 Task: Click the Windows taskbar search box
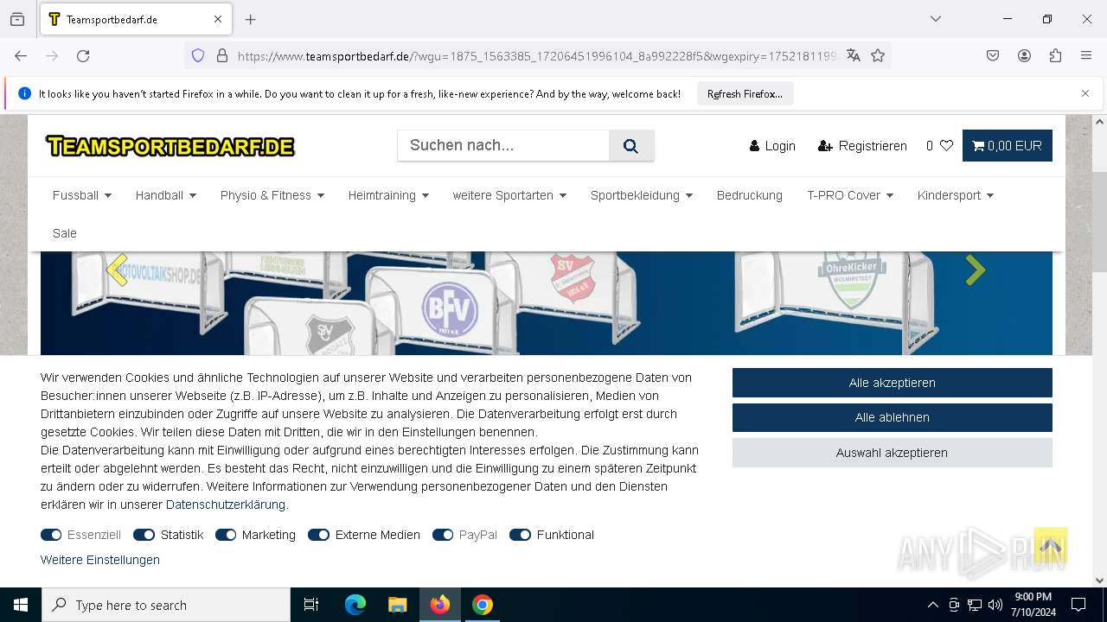(166, 605)
